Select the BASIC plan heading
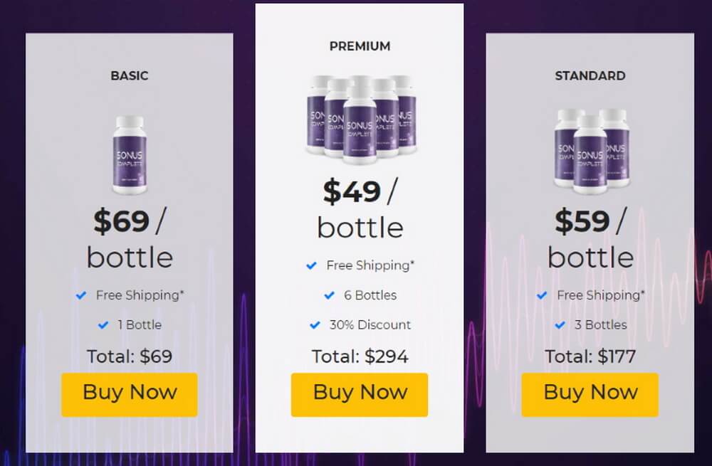The width and height of the screenshot is (712, 466). point(130,76)
